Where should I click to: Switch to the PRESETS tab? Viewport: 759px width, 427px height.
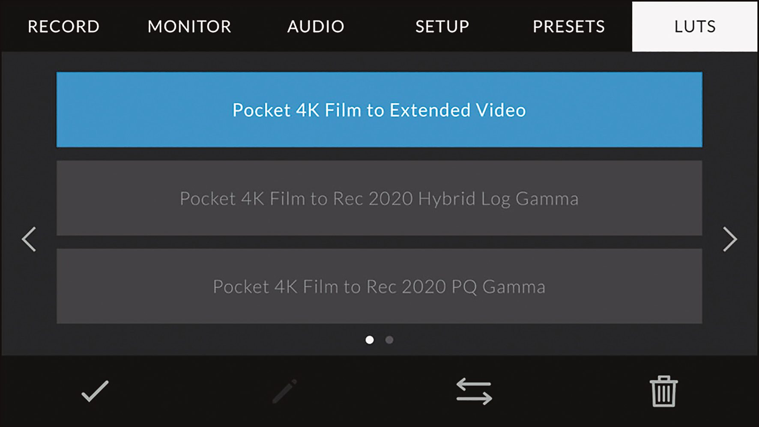coord(570,27)
